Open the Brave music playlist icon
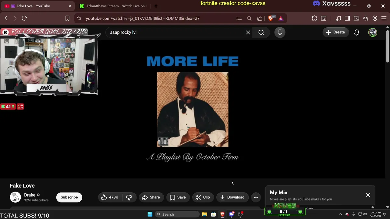Screen dimensions: 390x219 click(338, 18)
